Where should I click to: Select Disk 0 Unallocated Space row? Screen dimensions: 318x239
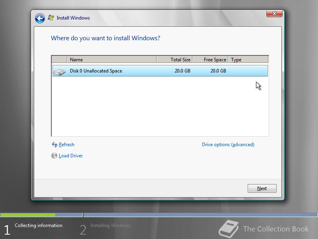[x=160, y=71]
